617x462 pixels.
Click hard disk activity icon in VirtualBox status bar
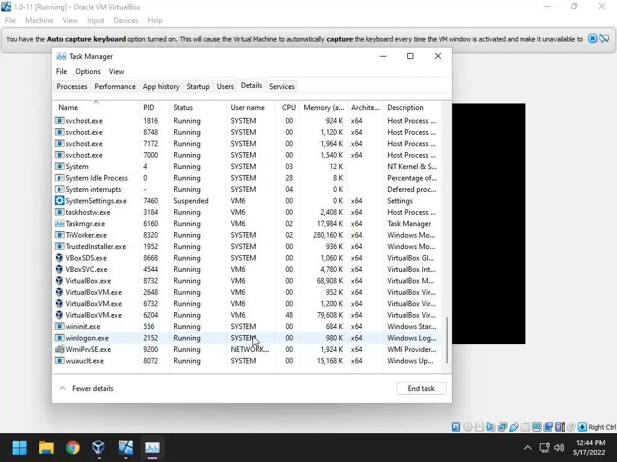click(456, 427)
